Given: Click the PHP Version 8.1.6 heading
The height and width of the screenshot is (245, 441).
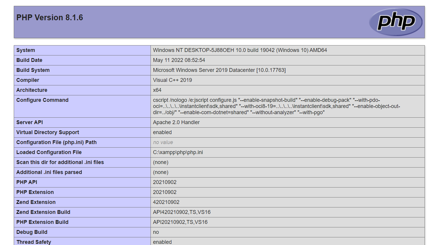Looking at the screenshot, I should coord(50,18).
